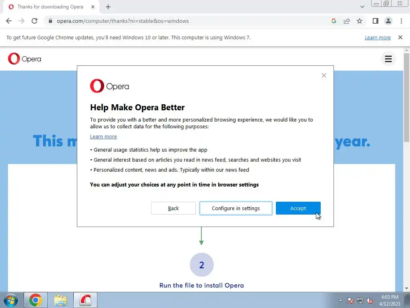Viewport: 410px width, 308px height.
Task: Click the Chrome taskbar icon
Action: pyautogui.click(x=36, y=300)
